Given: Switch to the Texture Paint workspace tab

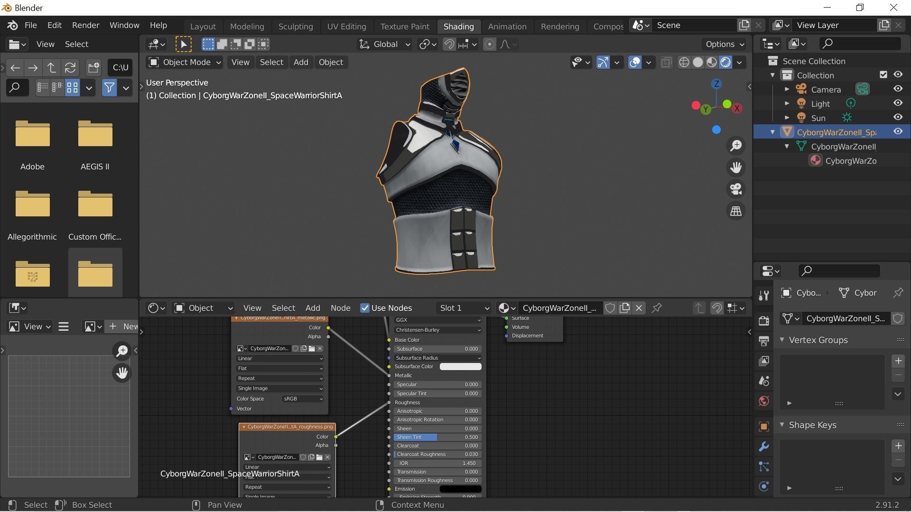Looking at the screenshot, I should tap(405, 27).
